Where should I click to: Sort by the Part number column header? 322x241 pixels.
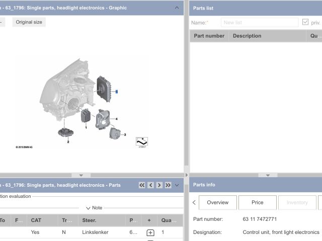pyautogui.click(x=209, y=36)
